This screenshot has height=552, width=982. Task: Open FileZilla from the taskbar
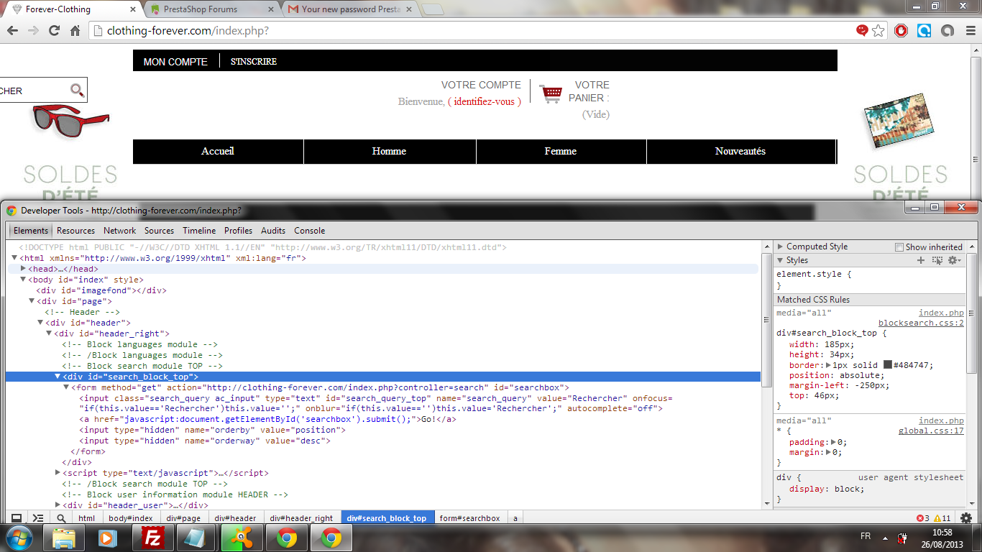[152, 538]
